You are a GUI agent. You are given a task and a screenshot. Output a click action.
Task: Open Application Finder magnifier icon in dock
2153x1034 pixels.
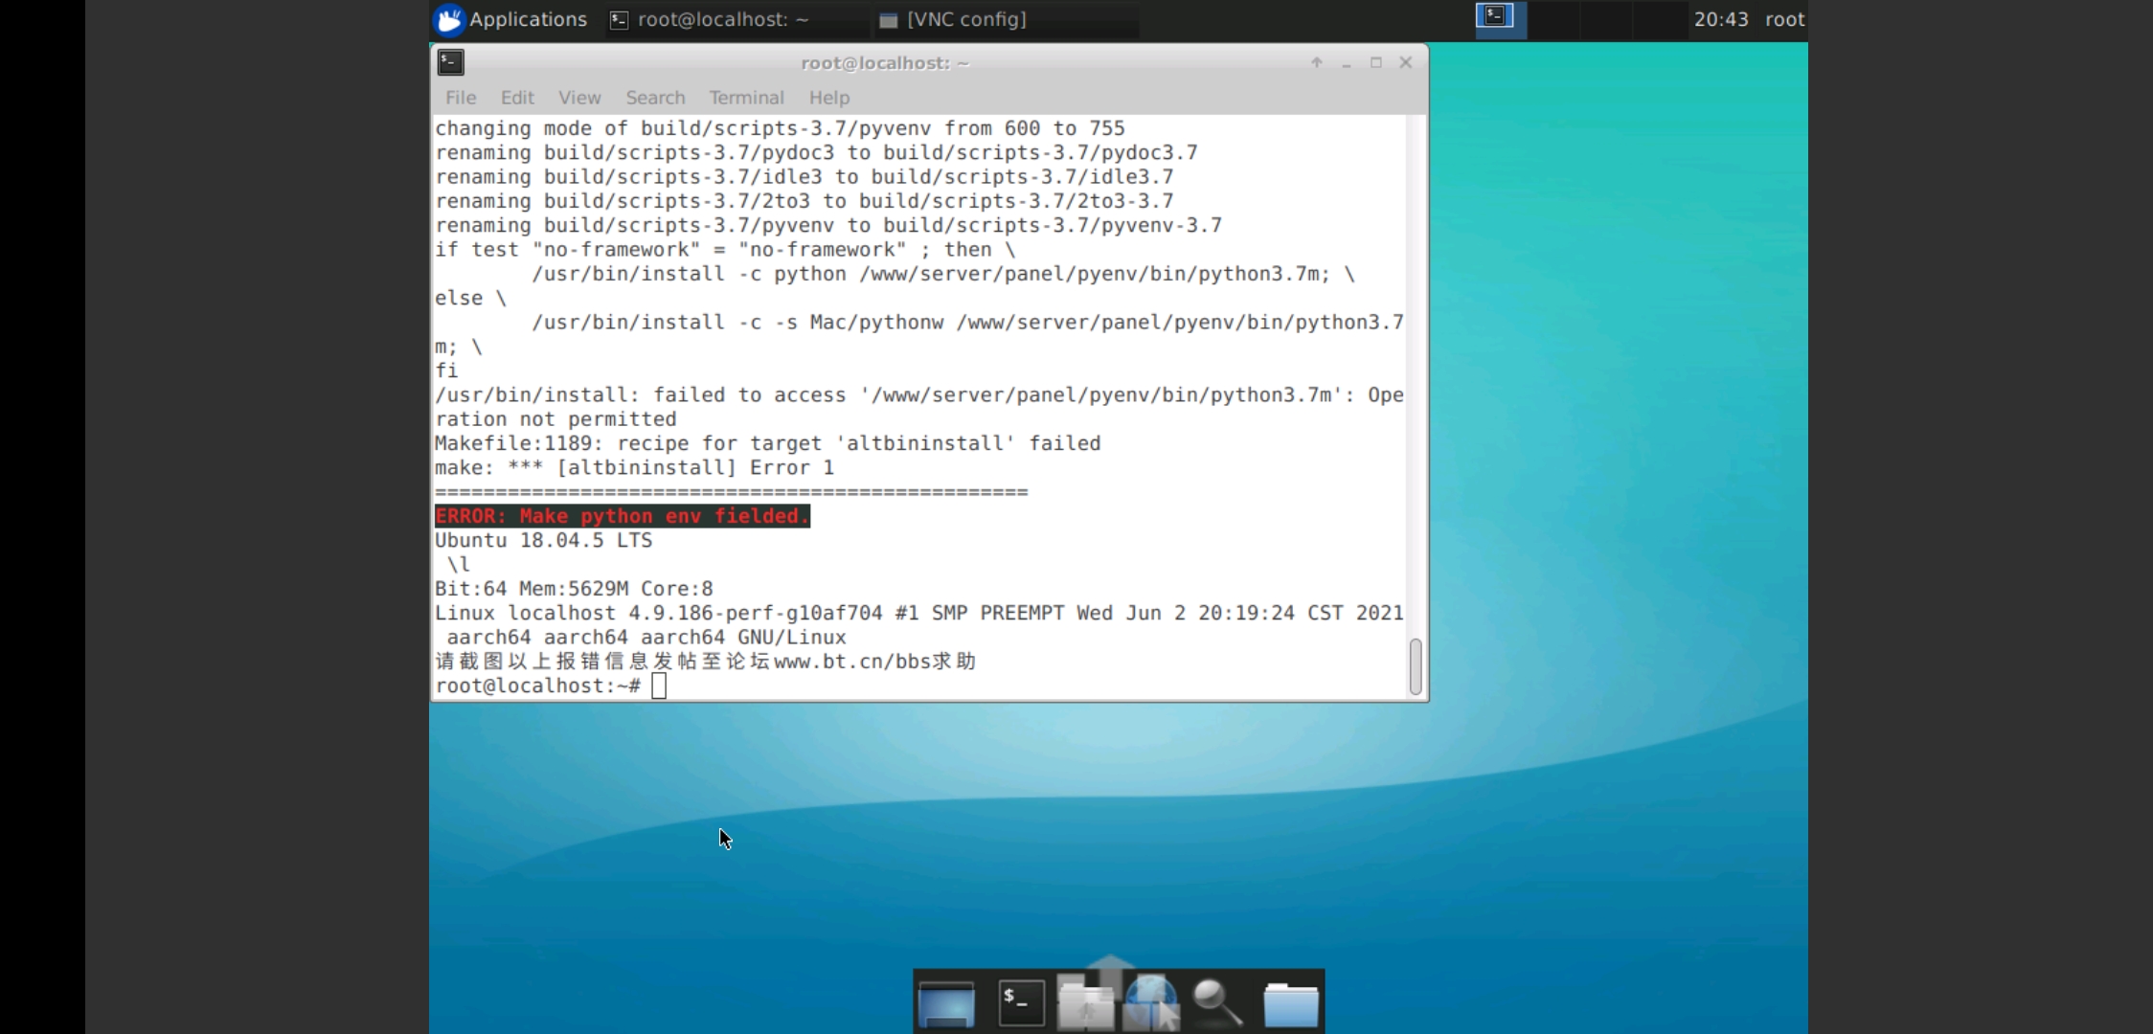[x=1218, y=1003]
